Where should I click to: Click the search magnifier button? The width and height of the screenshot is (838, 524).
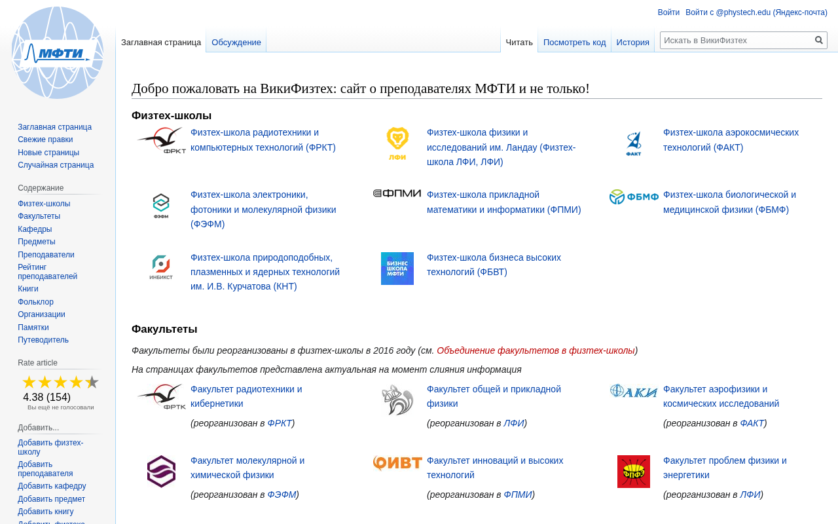click(x=819, y=40)
